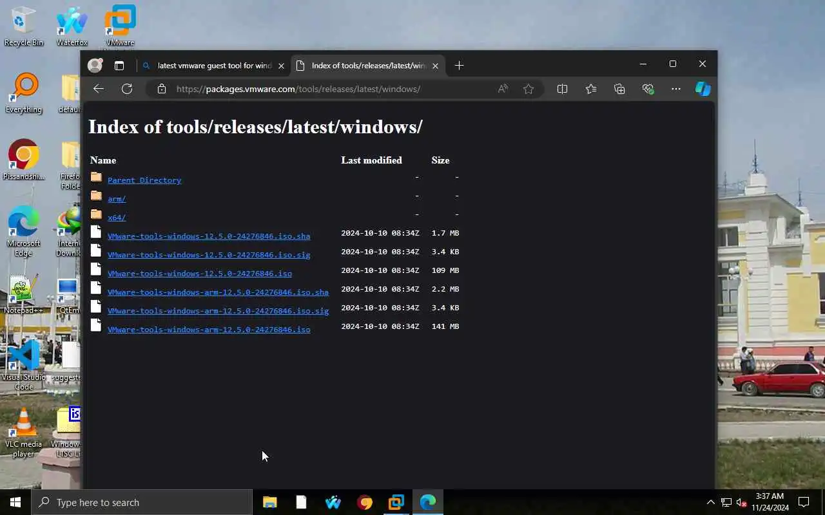Refresh the current page
825x515 pixels.
(x=127, y=89)
